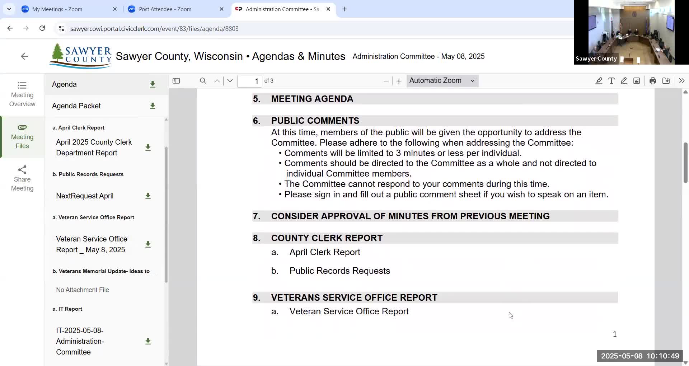Open Meeting Overview in the sidebar
This screenshot has height=366, width=689.
22,94
